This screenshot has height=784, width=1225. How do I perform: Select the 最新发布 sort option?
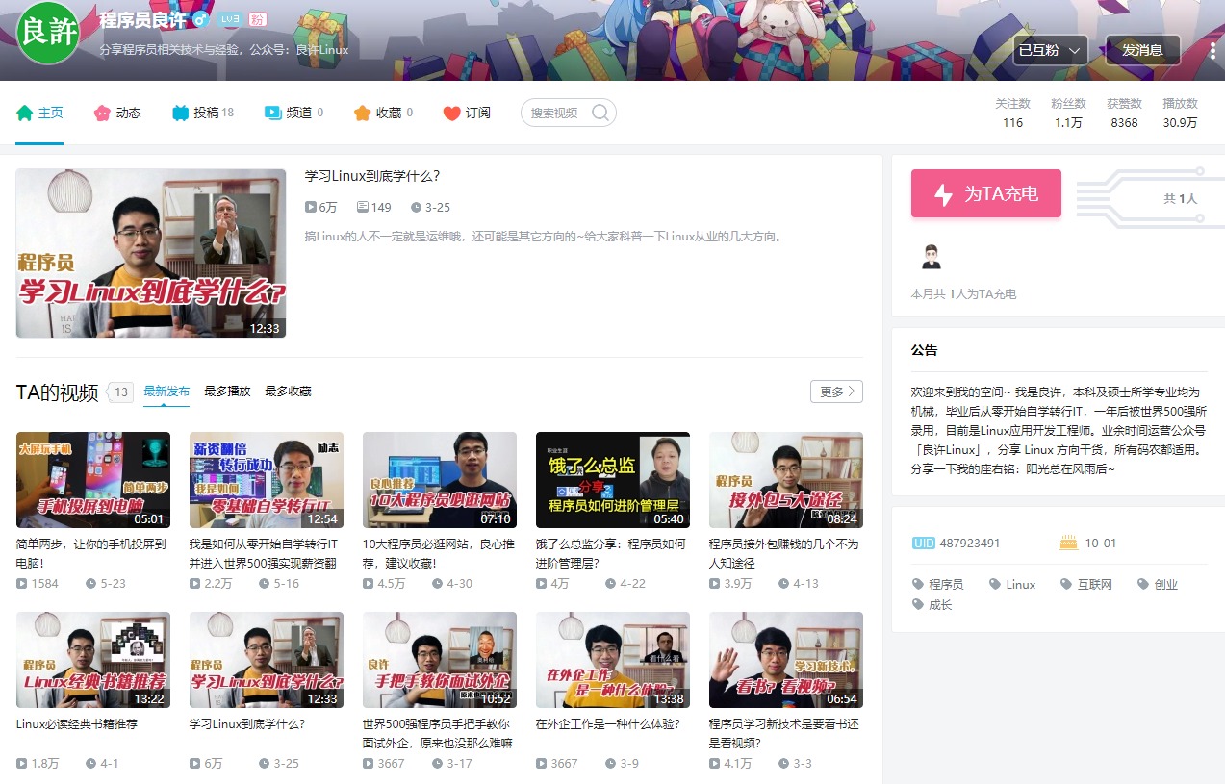166,392
